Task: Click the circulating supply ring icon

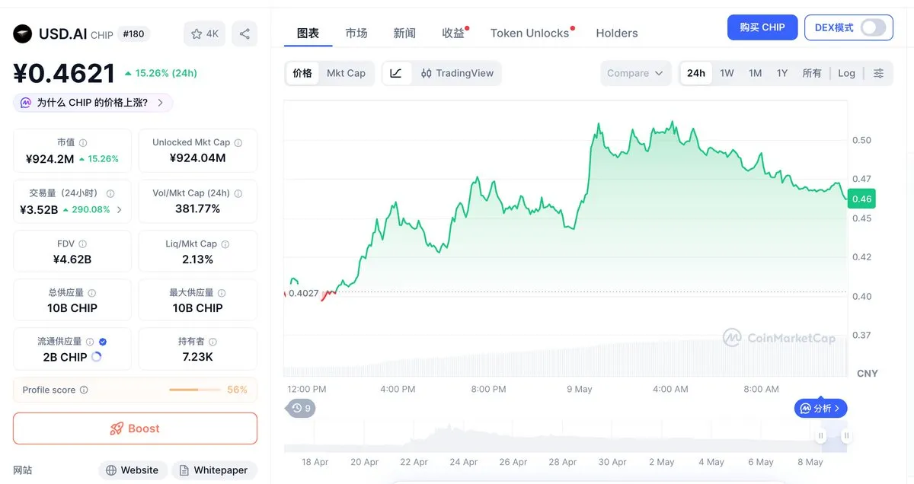Action: 96,356
